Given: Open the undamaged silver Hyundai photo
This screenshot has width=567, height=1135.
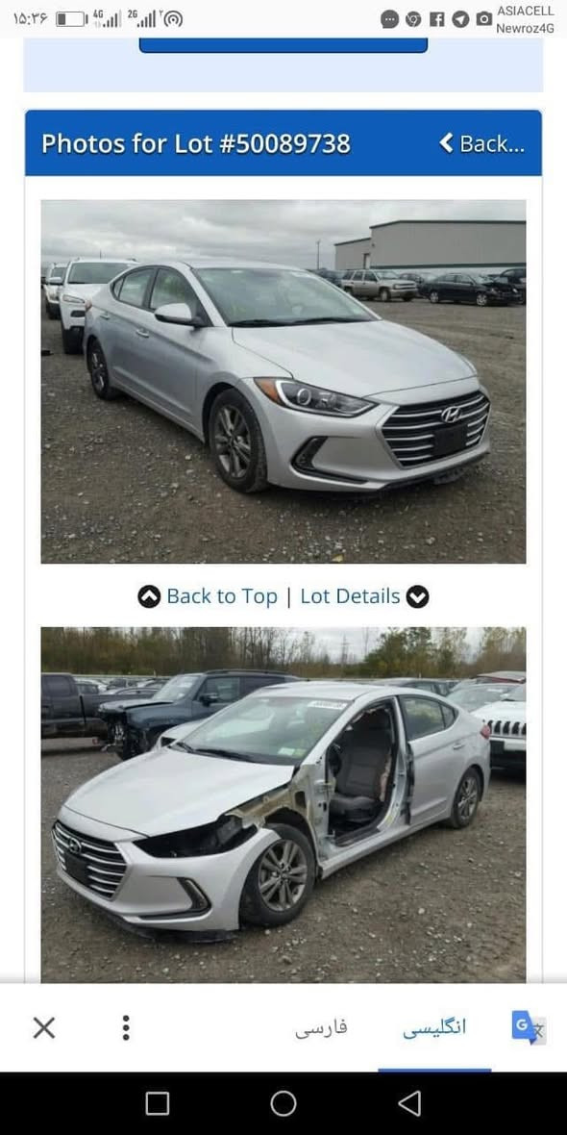Looking at the screenshot, I should (283, 382).
